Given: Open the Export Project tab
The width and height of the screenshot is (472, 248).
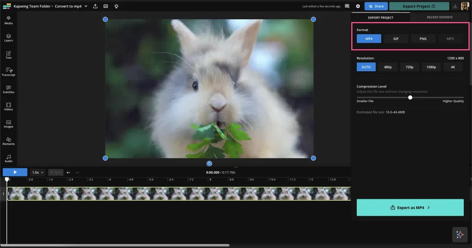Looking at the screenshot, I should [x=381, y=17].
